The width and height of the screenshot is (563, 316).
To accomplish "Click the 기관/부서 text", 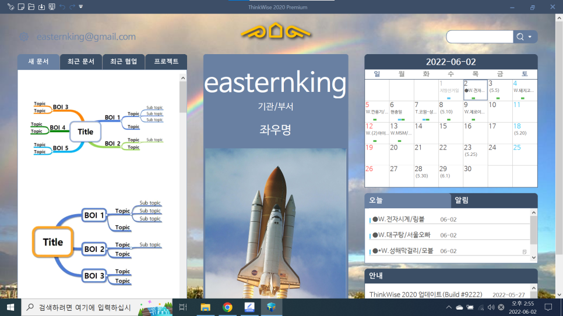I will pyautogui.click(x=276, y=106).
